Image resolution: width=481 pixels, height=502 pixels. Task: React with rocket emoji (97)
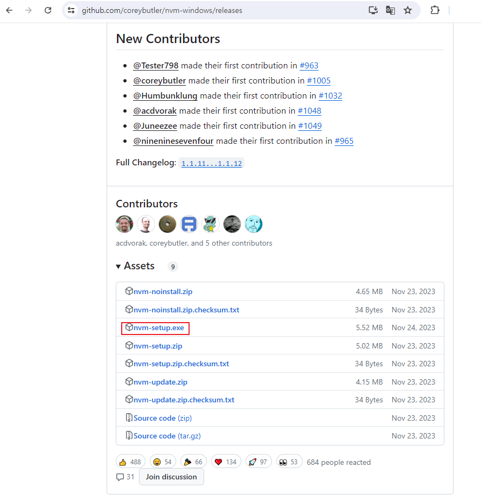[259, 462]
